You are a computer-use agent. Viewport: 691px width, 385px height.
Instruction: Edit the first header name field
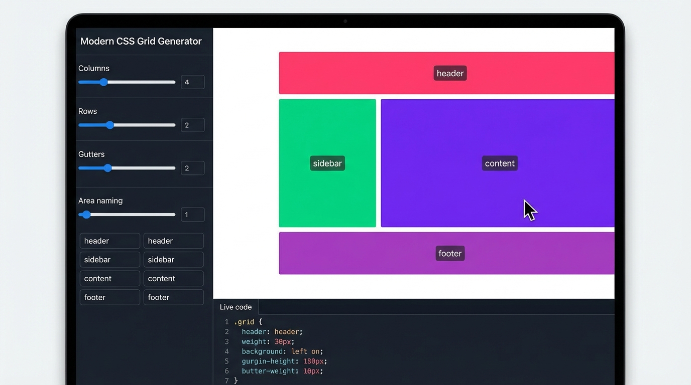(x=109, y=241)
